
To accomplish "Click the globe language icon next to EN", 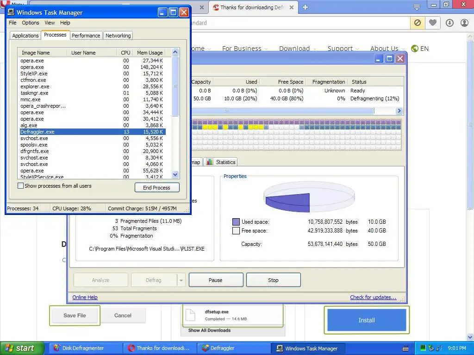I will click(x=415, y=48).
